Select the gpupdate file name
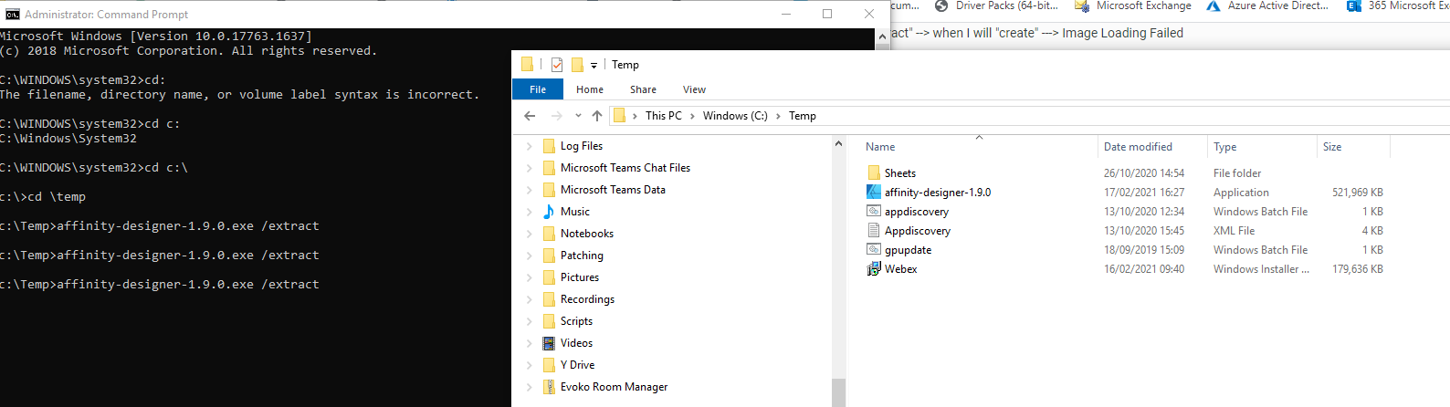 point(909,250)
